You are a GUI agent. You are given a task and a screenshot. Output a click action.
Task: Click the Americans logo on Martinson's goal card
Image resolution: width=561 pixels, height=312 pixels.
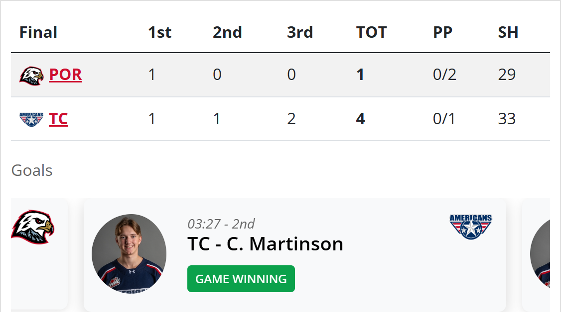pyautogui.click(x=470, y=227)
